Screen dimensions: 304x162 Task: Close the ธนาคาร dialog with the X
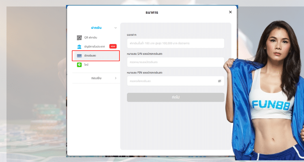click(x=230, y=12)
